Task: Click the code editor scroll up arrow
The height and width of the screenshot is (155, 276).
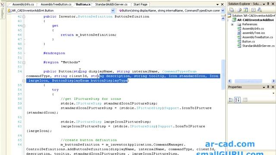Action: [223, 19]
